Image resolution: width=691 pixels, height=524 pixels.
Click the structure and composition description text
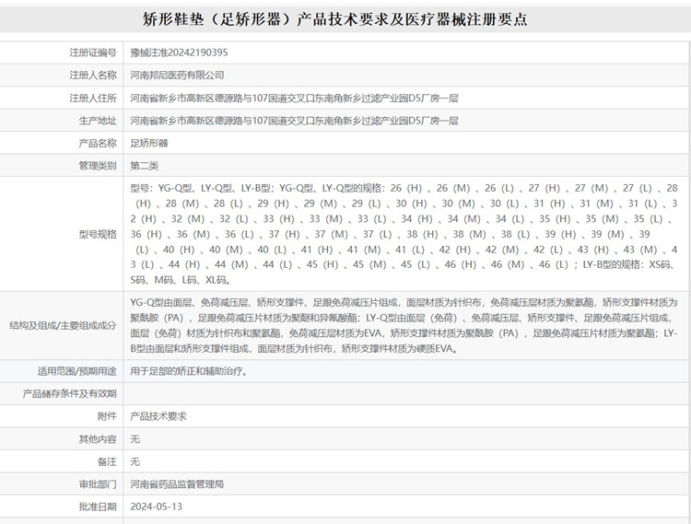click(404, 325)
